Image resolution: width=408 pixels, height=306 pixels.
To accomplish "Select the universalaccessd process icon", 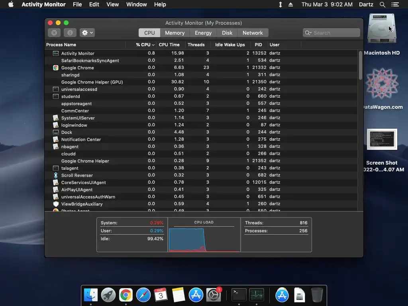I will coord(56,89).
